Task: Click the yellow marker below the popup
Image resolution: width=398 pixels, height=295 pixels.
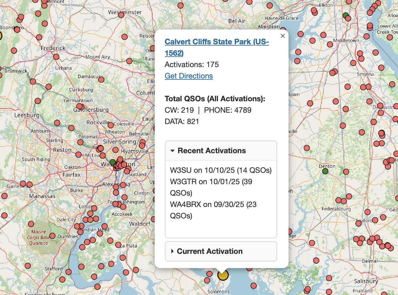Action: pyautogui.click(x=223, y=275)
